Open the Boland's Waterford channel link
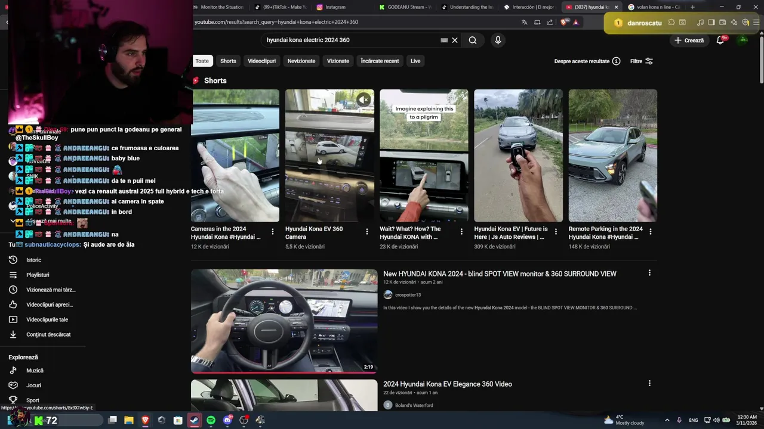Viewport: 764px width, 429px height. coord(414,405)
